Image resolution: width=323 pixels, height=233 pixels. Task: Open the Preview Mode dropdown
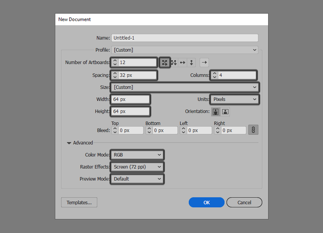(x=137, y=179)
